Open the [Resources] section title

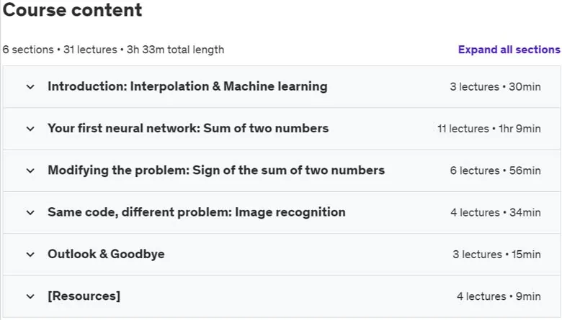coord(84,296)
